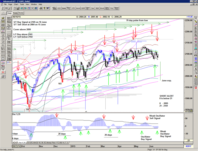Click the Stoch study toolbar button
The image size is (198, 151).
point(102,9)
